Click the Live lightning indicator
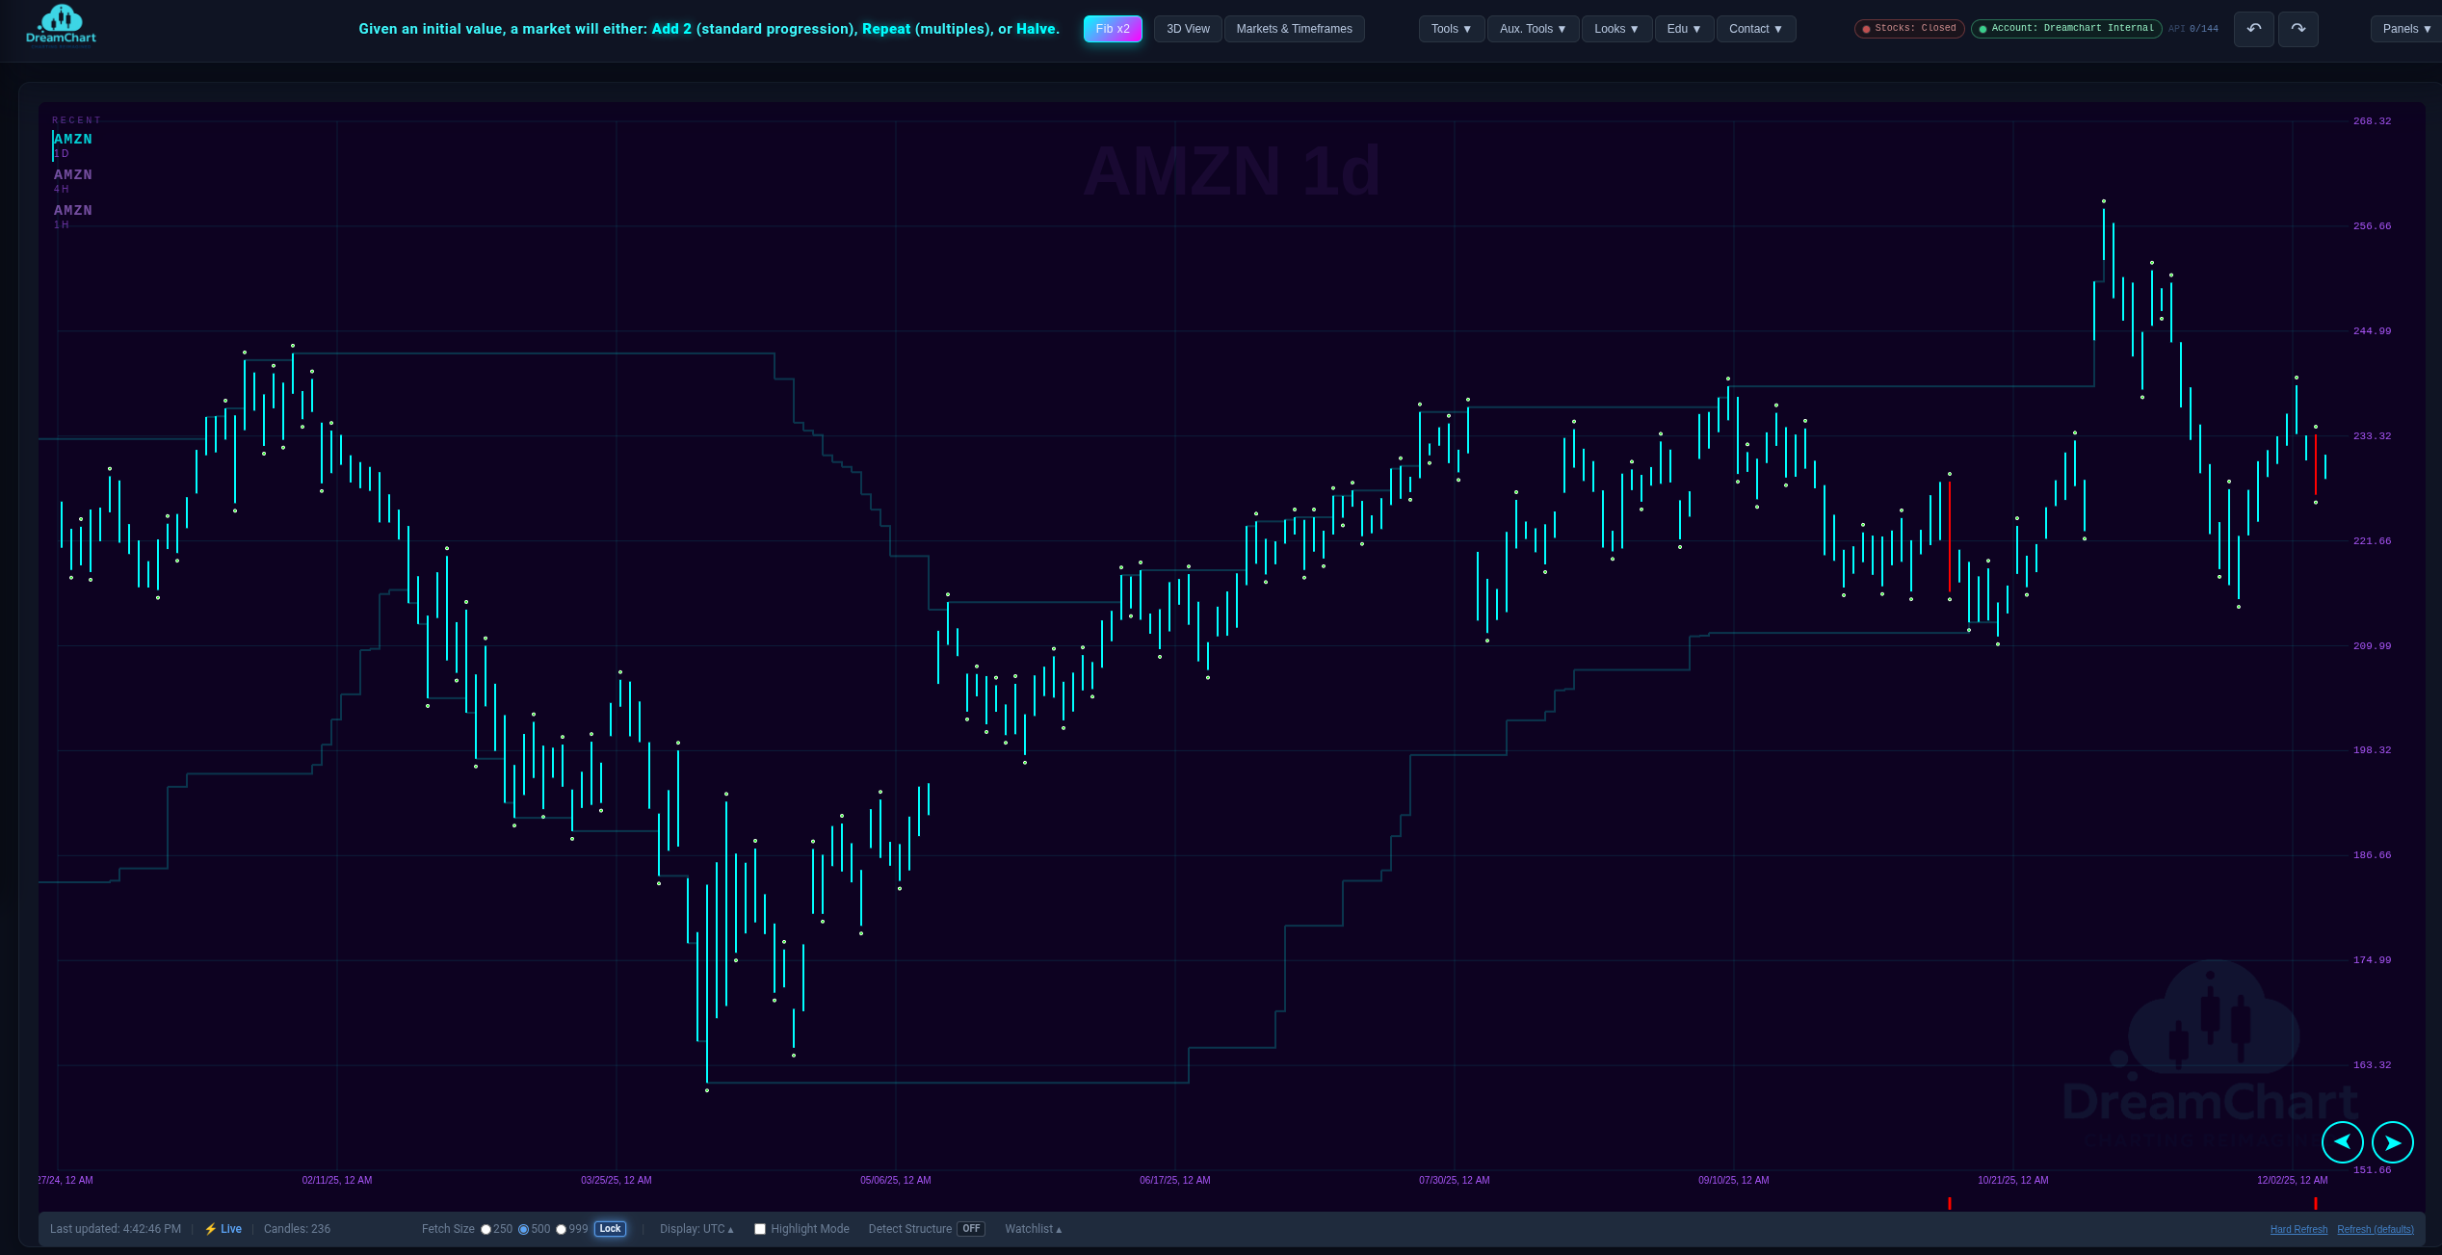Image resolution: width=2442 pixels, height=1255 pixels. (x=223, y=1229)
